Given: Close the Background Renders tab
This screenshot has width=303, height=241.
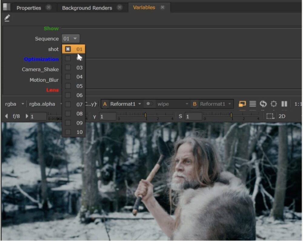Looking at the screenshot, I should pos(120,7).
